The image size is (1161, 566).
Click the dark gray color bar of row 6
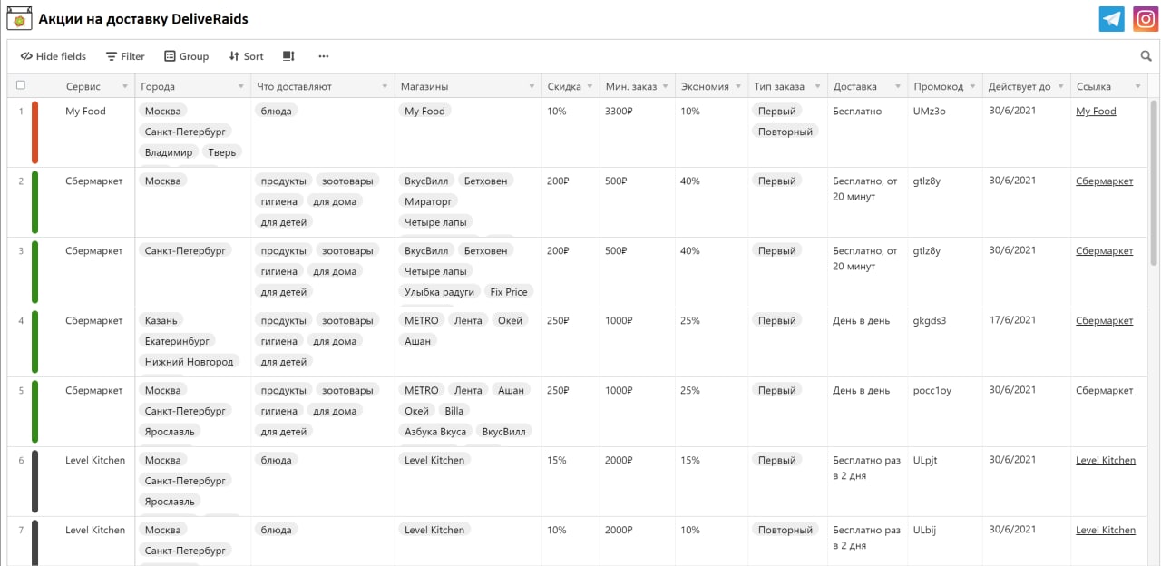point(34,482)
